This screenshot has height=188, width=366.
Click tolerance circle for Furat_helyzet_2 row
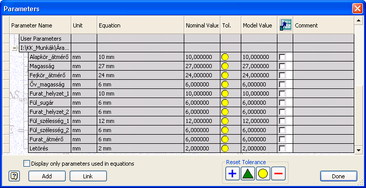[x=225, y=112]
